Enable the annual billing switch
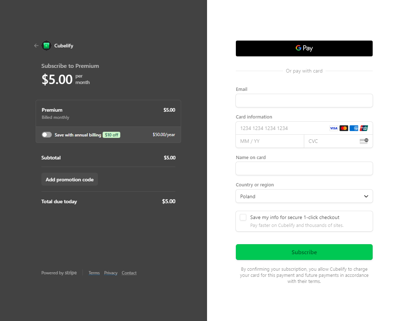 [x=47, y=135]
